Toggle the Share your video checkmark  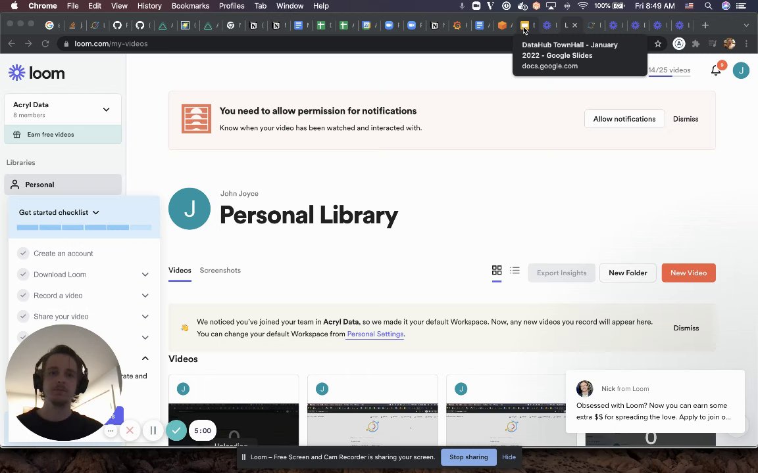(x=23, y=317)
